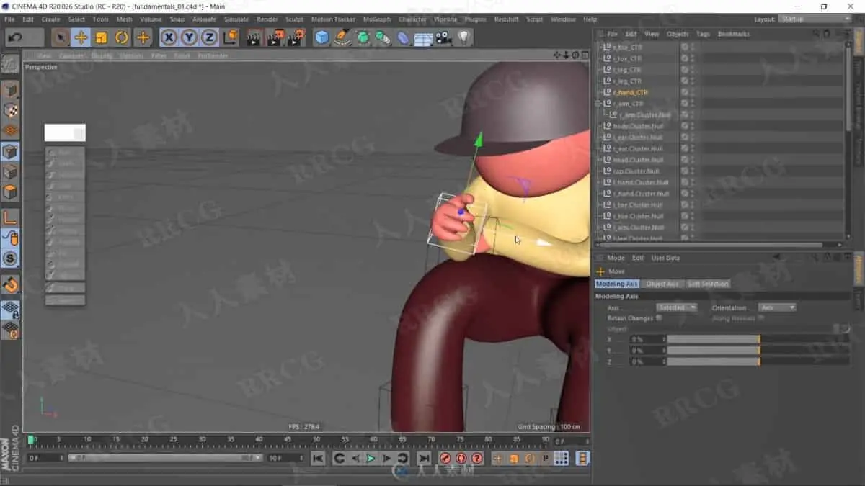Switch the coordinate system icon
The height and width of the screenshot is (486, 865).
pos(231,37)
